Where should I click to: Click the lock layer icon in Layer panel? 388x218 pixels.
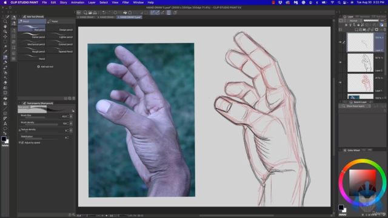pos(358,25)
